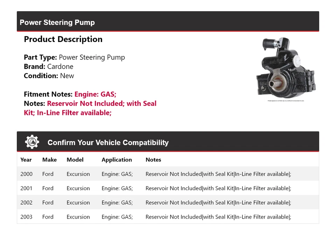Click Confirm Your Vehicle Compatibility heading

[108, 143]
